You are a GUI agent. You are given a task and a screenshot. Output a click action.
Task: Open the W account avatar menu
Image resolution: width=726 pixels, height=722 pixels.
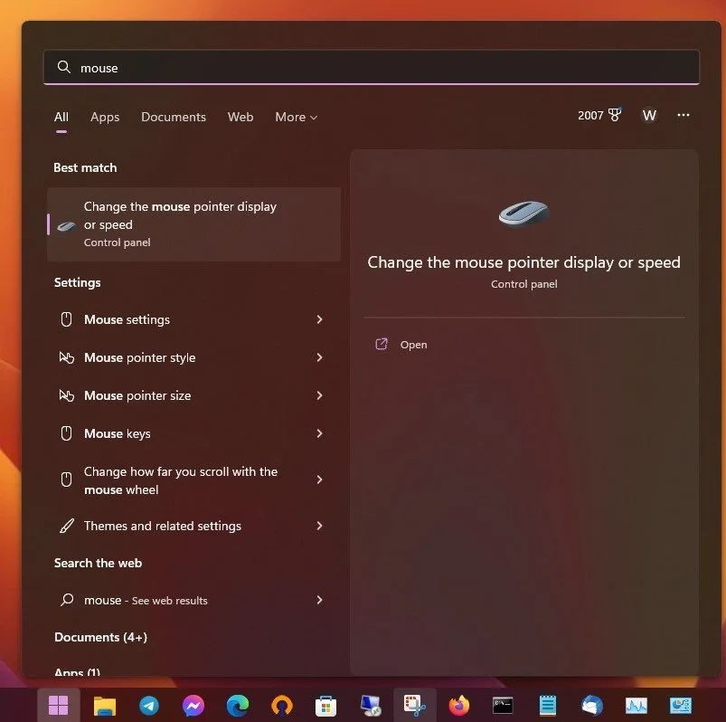(x=649, y=116)
